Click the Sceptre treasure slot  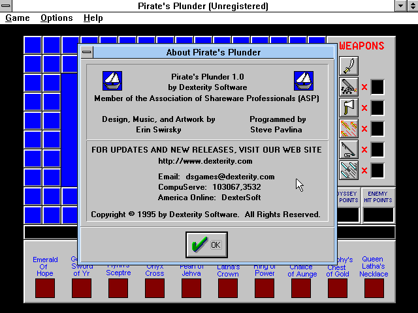(x=118, y=288)
